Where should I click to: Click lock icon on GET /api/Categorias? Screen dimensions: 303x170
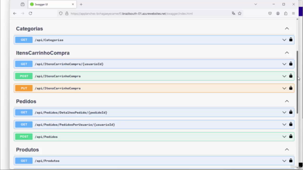point(291,40)
